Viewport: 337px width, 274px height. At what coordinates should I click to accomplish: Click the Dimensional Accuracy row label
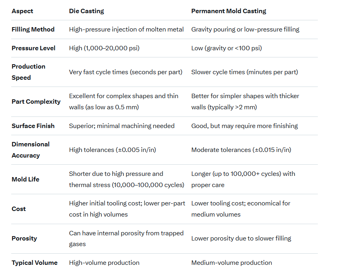(x=31, y=150)
